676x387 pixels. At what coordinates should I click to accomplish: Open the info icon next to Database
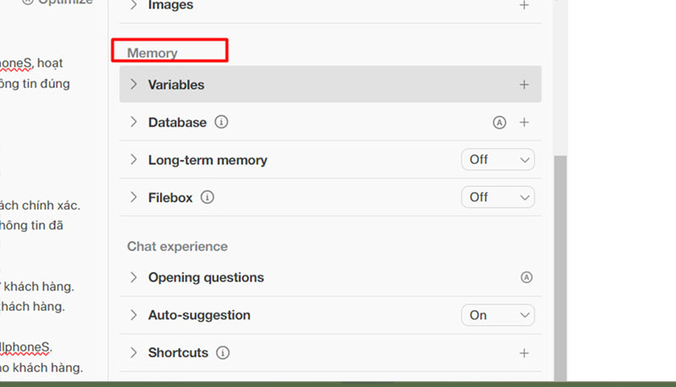pos(221,123)
